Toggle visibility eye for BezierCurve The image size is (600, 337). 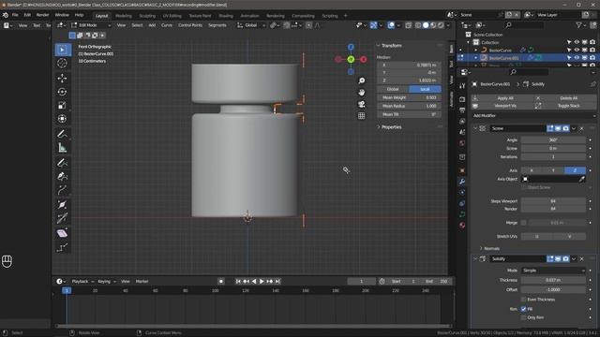coord(577,50)
